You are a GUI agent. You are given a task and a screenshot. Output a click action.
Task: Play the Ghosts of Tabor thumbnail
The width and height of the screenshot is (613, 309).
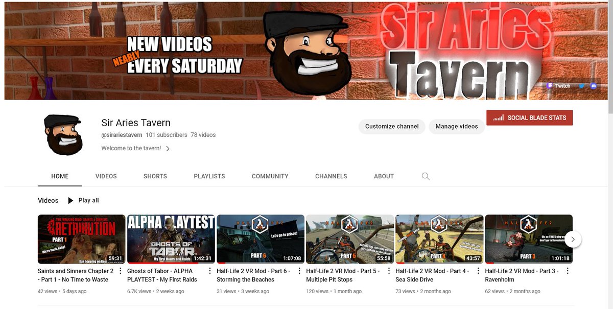(171, 239)
